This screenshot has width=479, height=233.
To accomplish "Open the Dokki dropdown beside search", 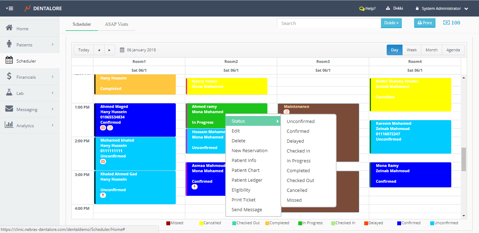I will 391,23.
